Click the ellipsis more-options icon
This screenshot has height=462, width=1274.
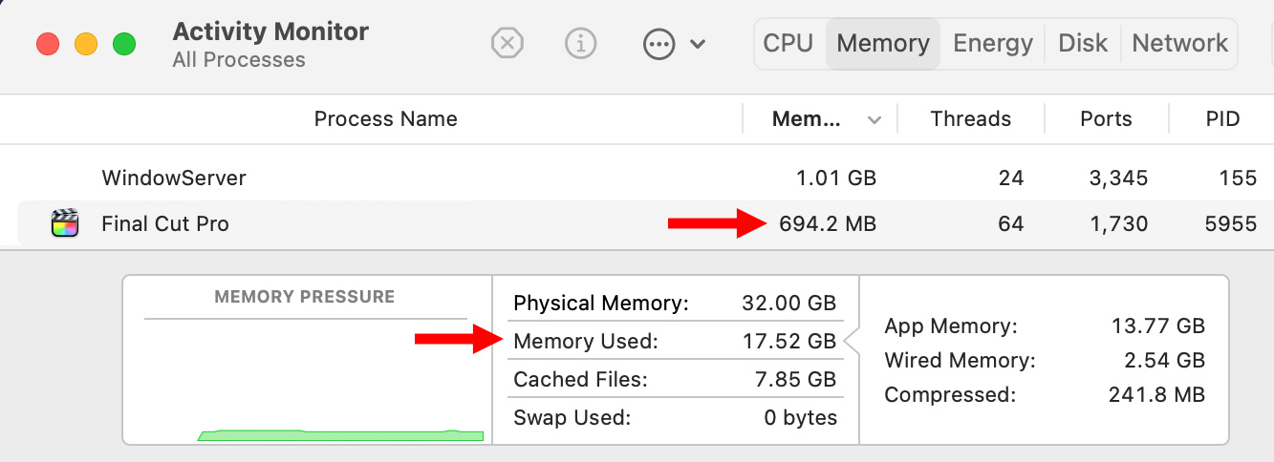(659, 44)
